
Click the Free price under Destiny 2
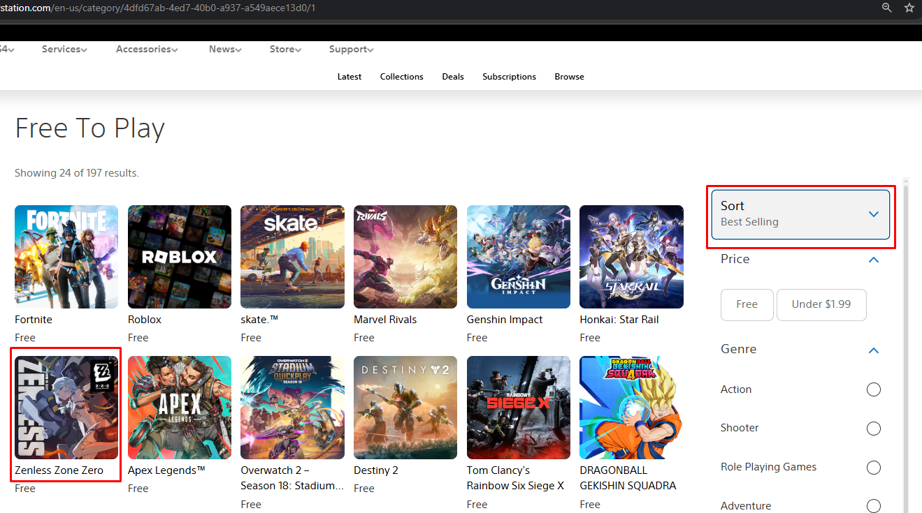coord(364,489)
